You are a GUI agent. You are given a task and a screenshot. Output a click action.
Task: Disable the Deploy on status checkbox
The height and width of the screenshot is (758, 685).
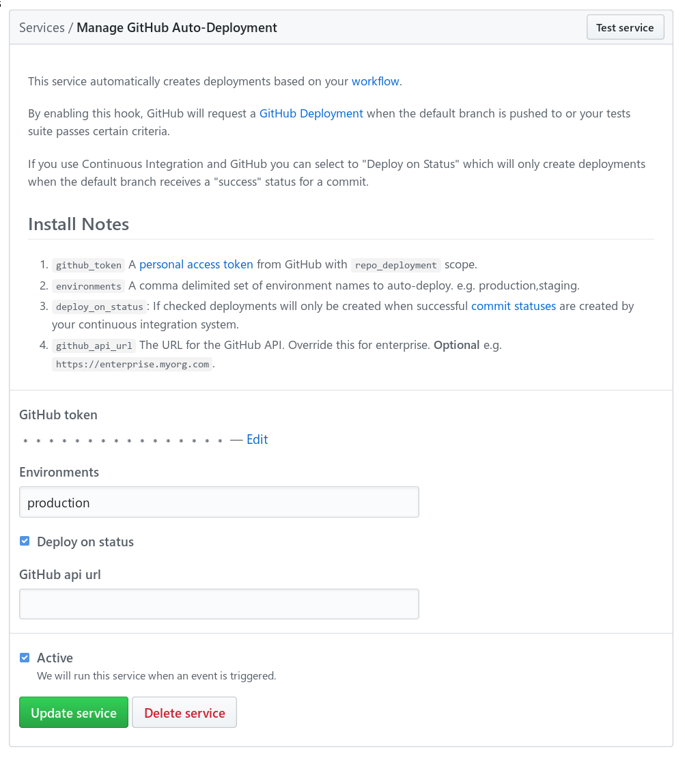click(25, 540)
